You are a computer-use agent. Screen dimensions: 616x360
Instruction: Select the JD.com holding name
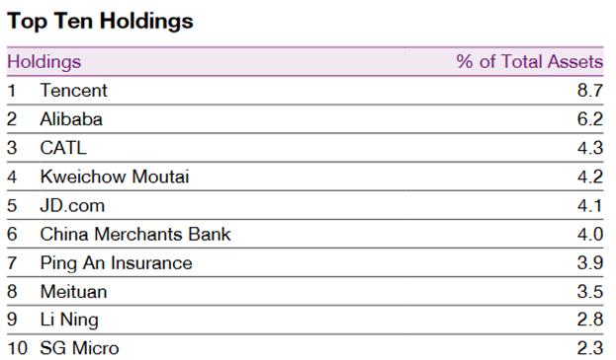point(72,206)
